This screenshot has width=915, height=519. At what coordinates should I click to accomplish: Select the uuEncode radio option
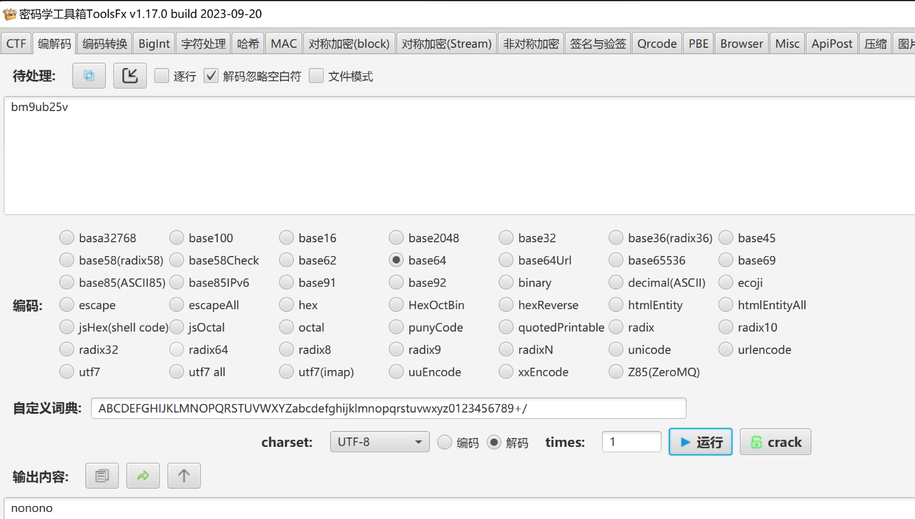click(x=396, y=372)
